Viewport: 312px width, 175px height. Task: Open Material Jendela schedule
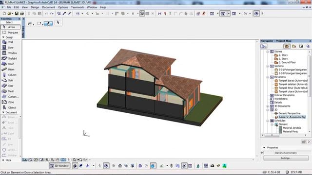(x=292, y=128)
